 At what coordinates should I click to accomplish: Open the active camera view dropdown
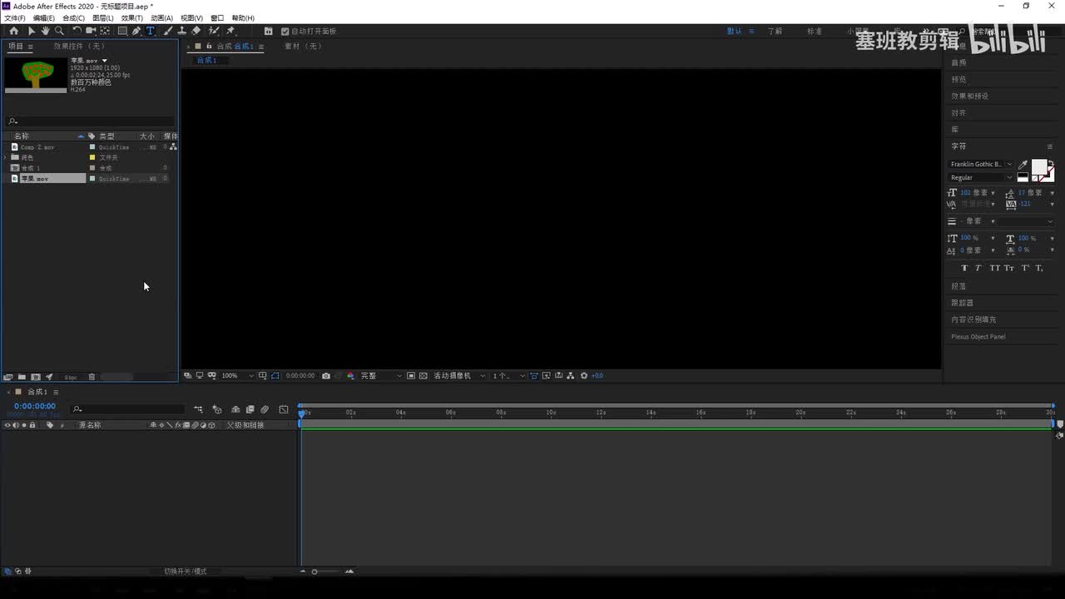point(459,376)
